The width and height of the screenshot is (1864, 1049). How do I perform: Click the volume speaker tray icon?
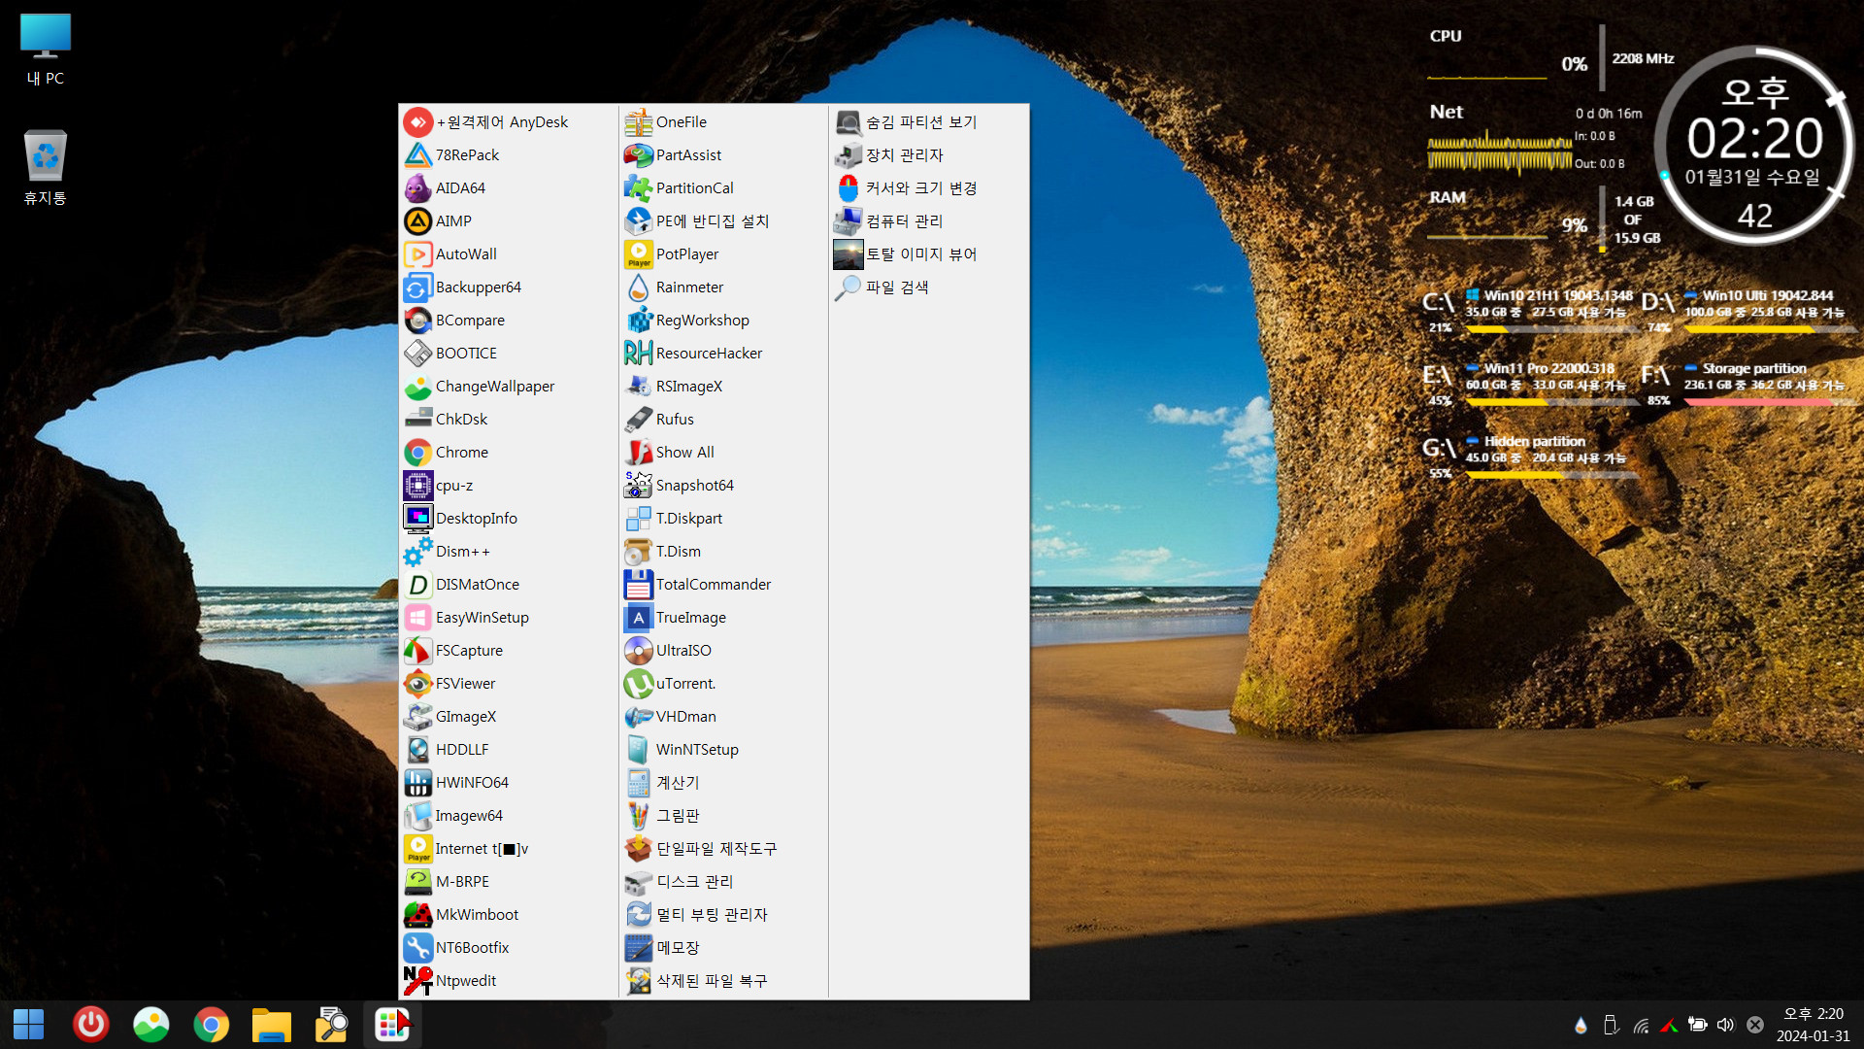[1725, 1025]
